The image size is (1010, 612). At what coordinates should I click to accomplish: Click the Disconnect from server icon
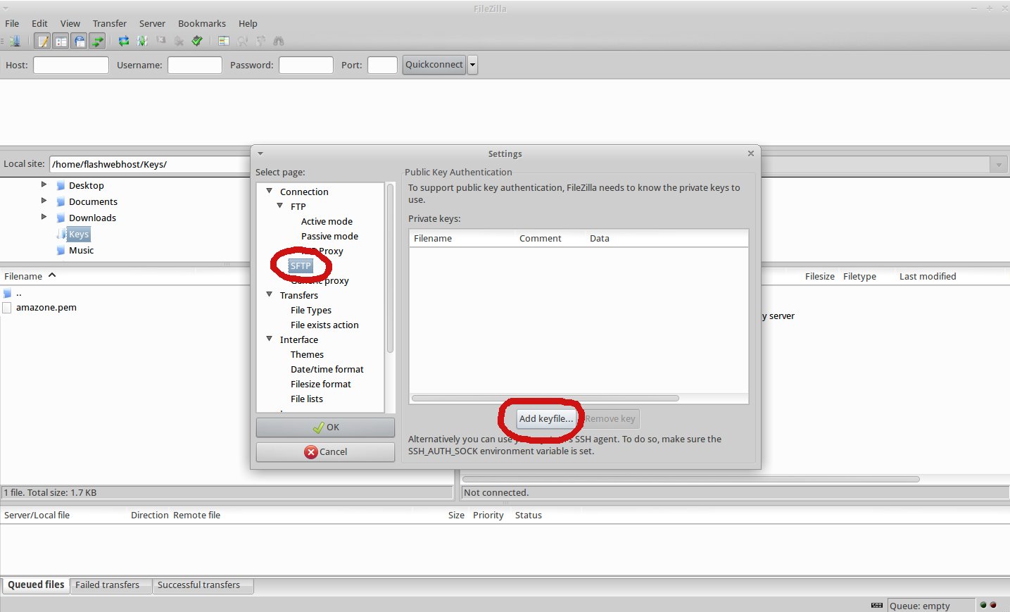[x=179, y=41]
